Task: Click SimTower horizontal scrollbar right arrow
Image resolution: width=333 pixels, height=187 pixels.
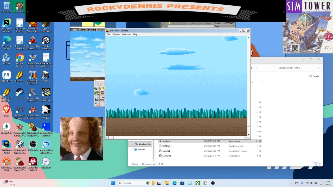Action: pyautogui.click(x=246, y=138)
